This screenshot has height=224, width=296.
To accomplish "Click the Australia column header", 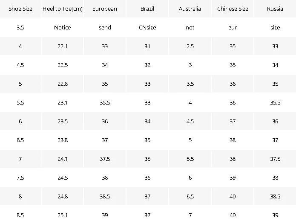I will point(190,9).
